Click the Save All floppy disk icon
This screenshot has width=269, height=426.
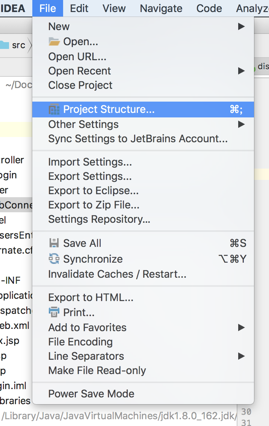54,243
